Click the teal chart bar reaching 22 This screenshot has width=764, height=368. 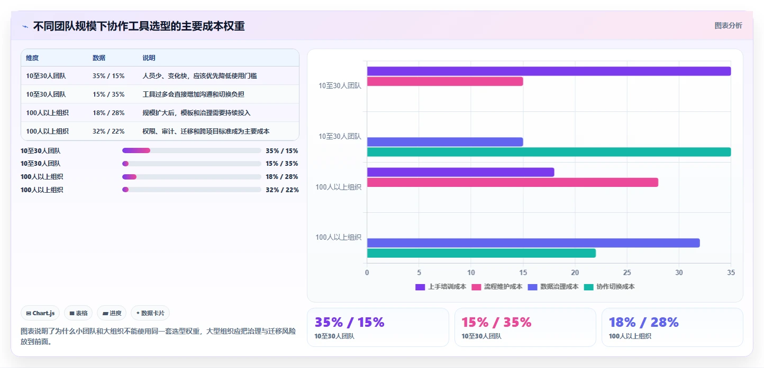[x=481, y=253]
